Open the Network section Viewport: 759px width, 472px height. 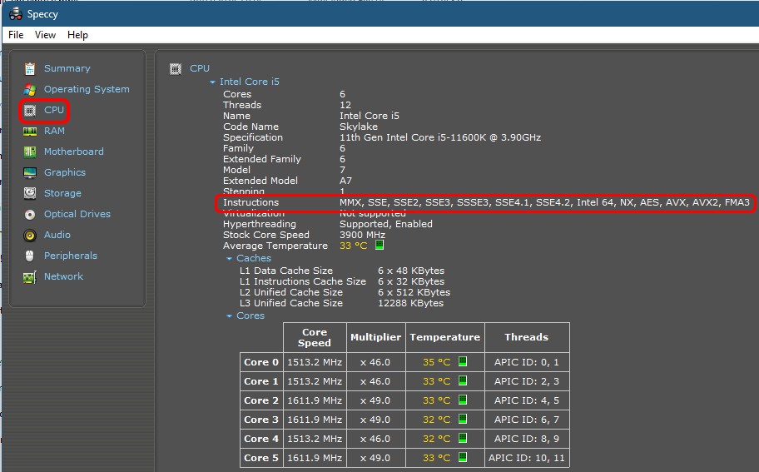pos(63,277)
